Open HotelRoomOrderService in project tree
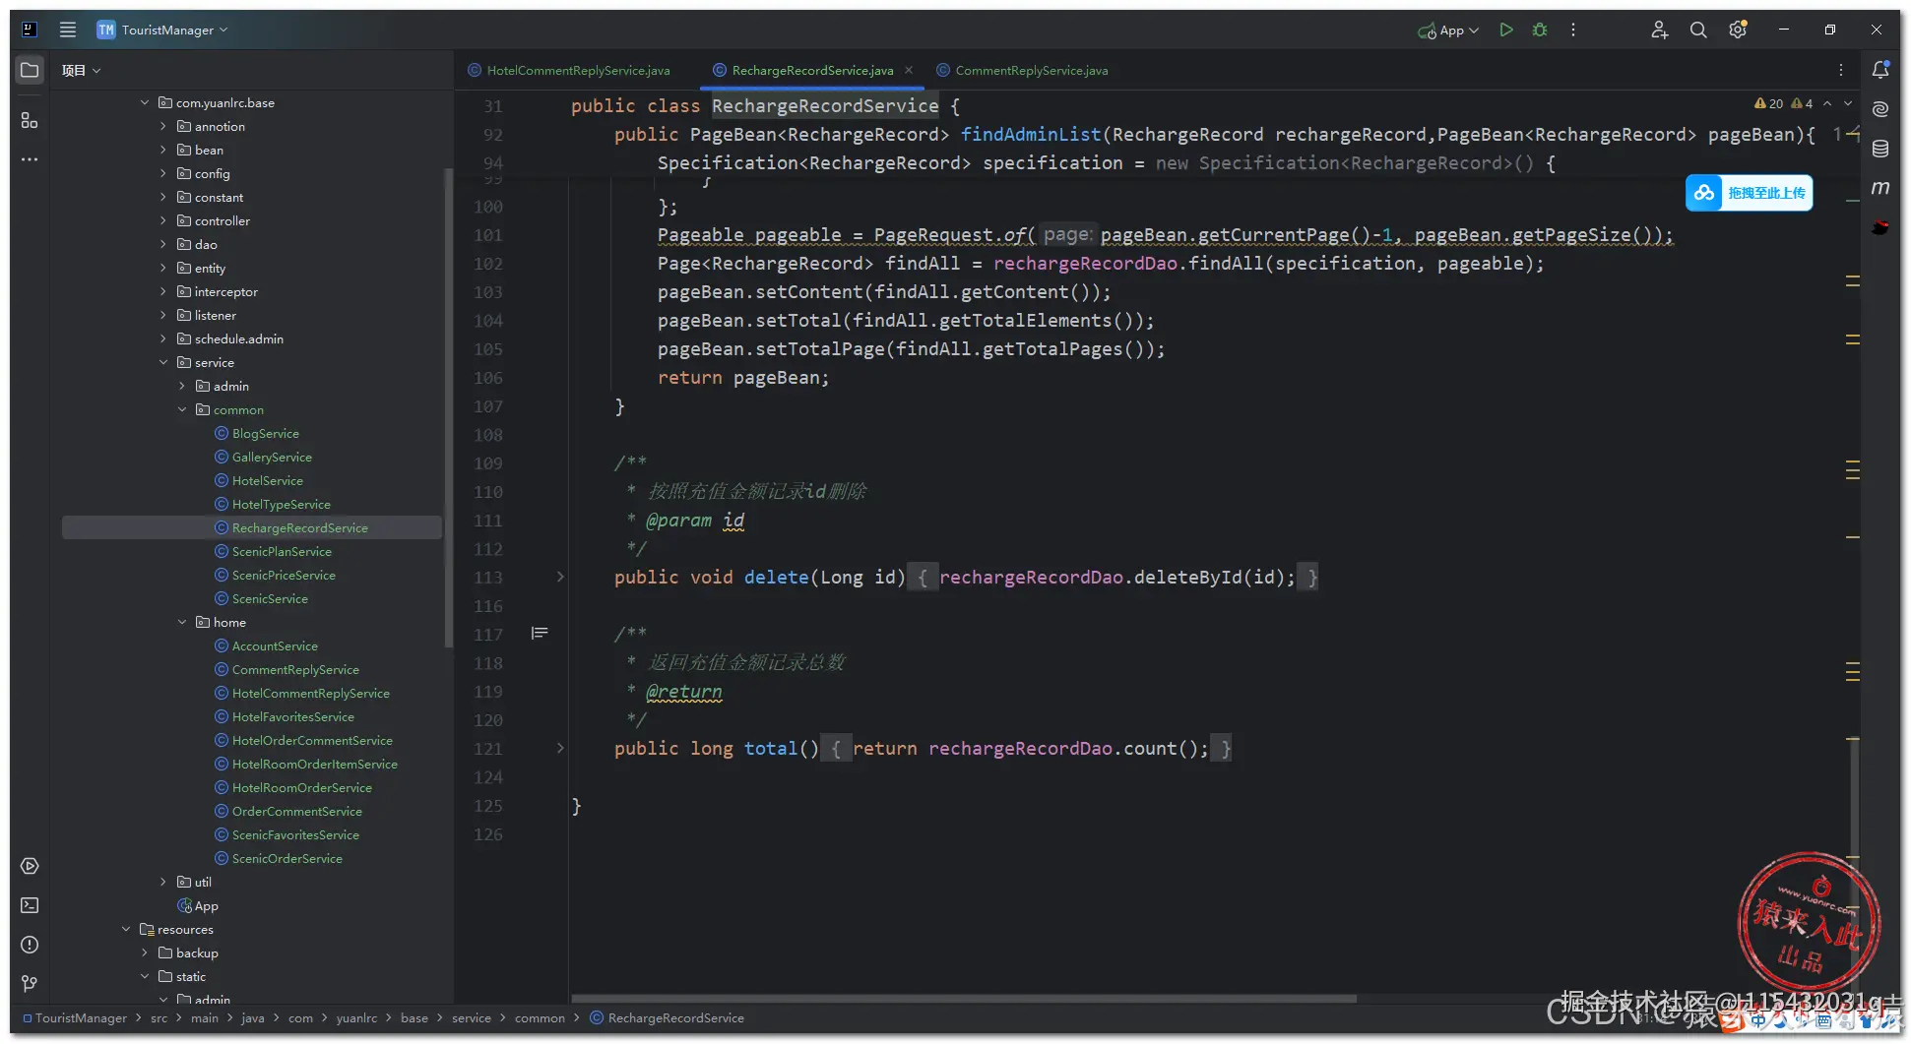 301,787
